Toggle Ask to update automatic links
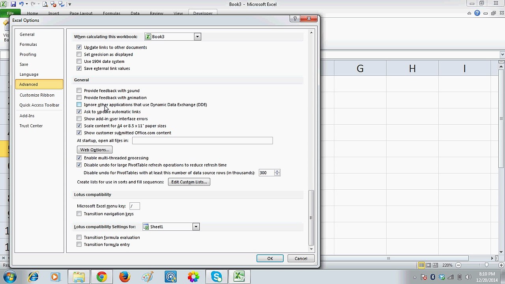The image size is (505, 284). [79, 112]
